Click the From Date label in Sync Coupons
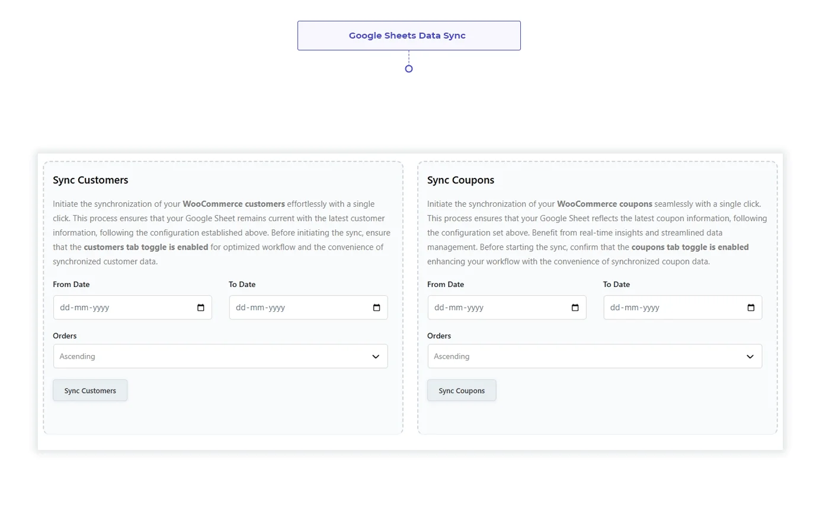This screenshot has width=816, height=530. pyautogui.click(x=446, y=285)
